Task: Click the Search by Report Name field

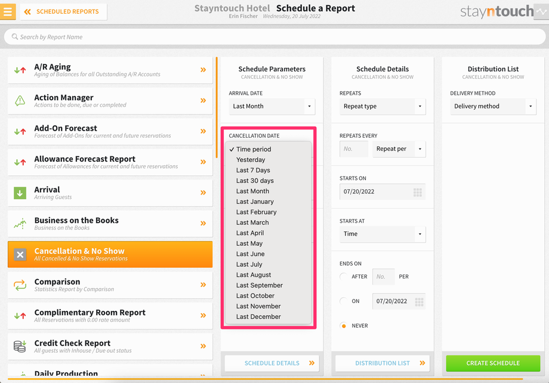Action: click(274, 37)
